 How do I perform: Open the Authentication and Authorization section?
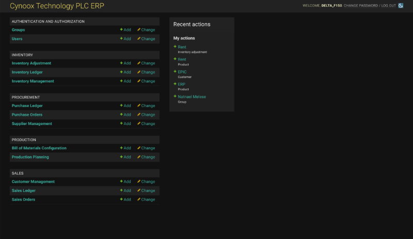[48, 21]
